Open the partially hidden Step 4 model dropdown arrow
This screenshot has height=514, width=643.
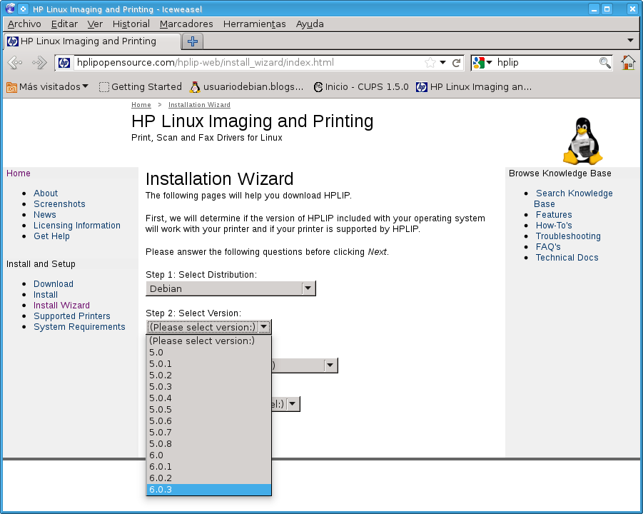[292, 404]
